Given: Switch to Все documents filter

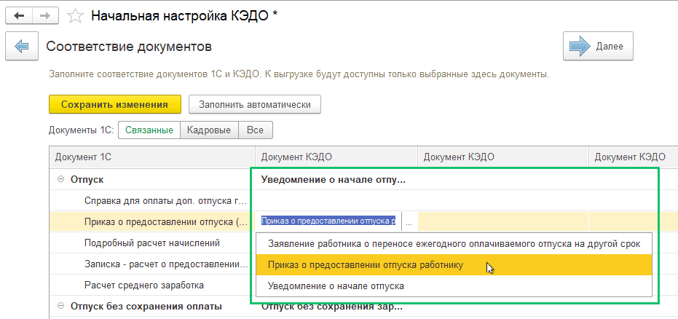Looking at the screenshot, I should tap(255, 130).
